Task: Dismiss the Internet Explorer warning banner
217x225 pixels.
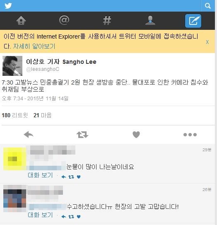Action: coord(207,42)
